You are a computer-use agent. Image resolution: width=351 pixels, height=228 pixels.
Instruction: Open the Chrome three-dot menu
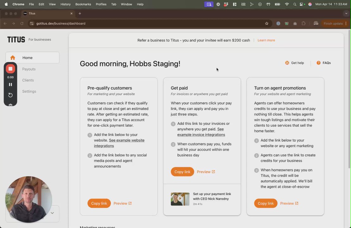pos(346,23)
